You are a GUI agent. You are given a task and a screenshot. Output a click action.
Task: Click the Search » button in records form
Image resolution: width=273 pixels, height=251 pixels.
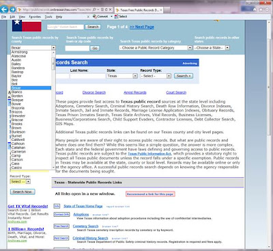click(184, 76)
